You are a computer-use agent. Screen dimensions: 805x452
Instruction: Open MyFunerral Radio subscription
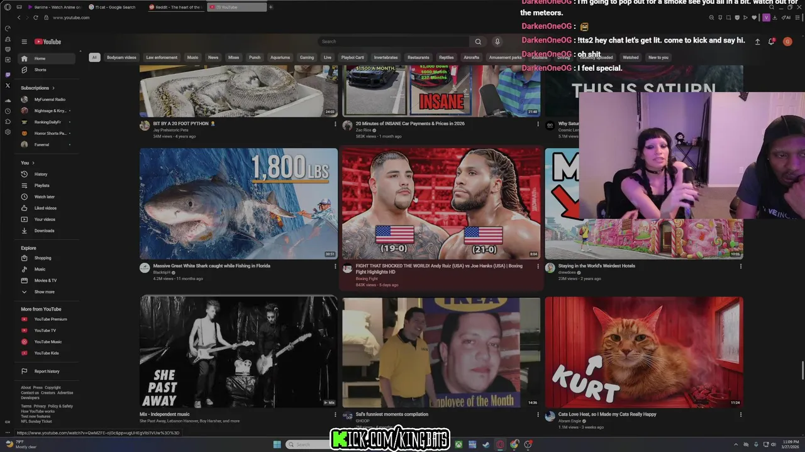click(x=45, y=99)
